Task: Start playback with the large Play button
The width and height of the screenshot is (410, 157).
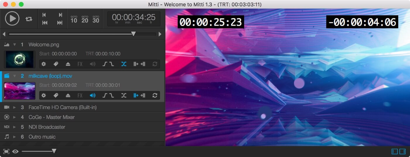Action: tap(12, 18)
